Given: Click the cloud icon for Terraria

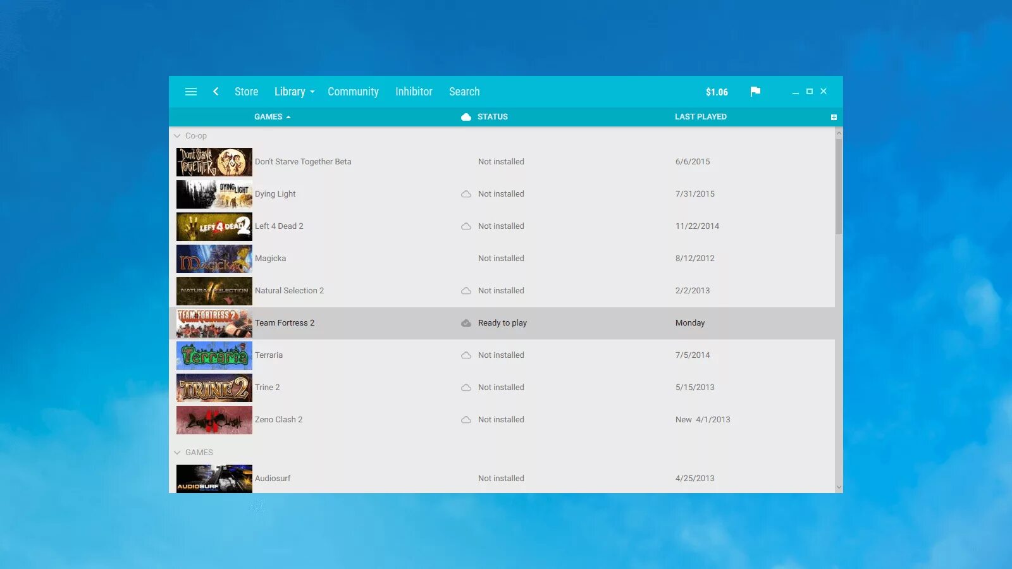Looking at the screenshot, I should click(466, 355).
